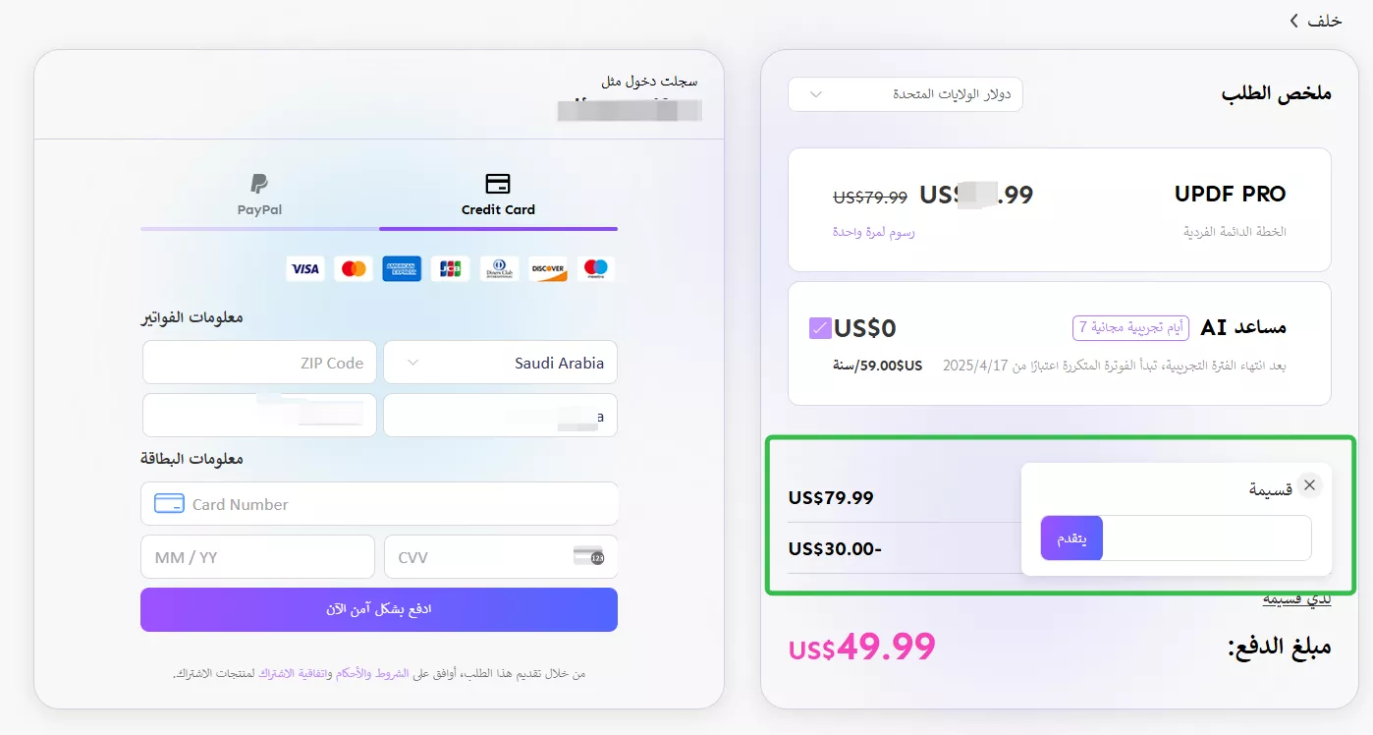Close the coupon popup
The height and width of the screenshot is (735, 1373).
tap(1309, 484)
